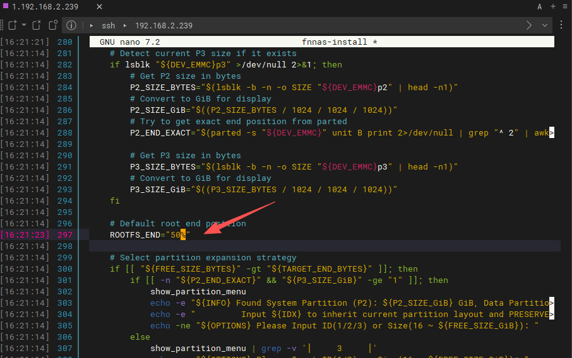Expand the address bar history chevron
The image size is (572, 358).
(x=545, y=25)
